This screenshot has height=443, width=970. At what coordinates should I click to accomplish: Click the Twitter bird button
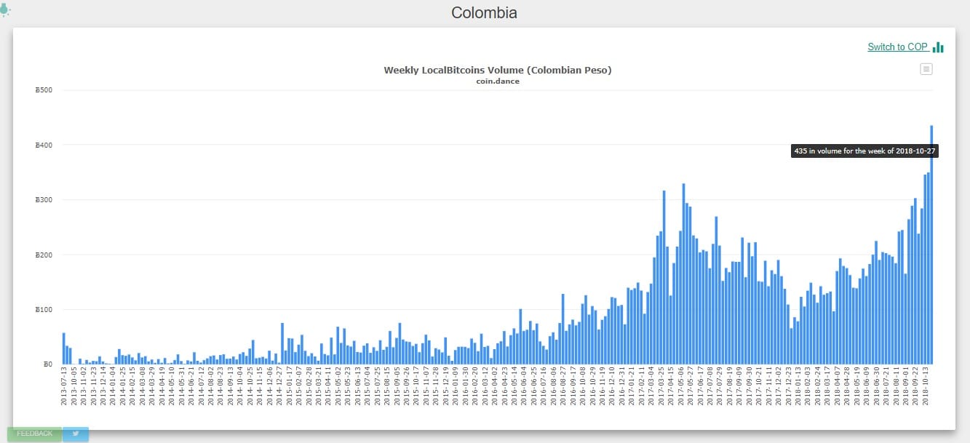coord(76,434)
